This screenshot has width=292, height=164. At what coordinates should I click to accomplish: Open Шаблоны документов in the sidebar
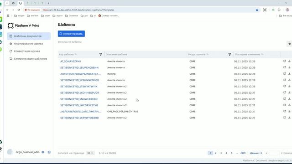click(29, 36)
